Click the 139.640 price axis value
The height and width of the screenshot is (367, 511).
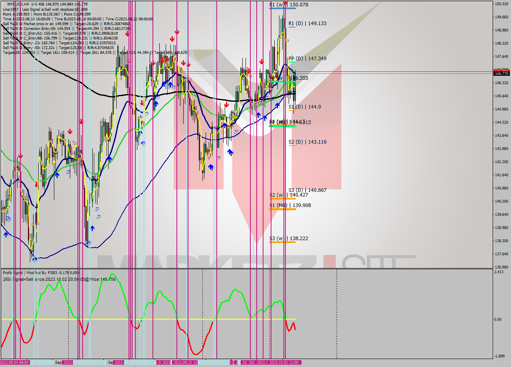point(501,215)
